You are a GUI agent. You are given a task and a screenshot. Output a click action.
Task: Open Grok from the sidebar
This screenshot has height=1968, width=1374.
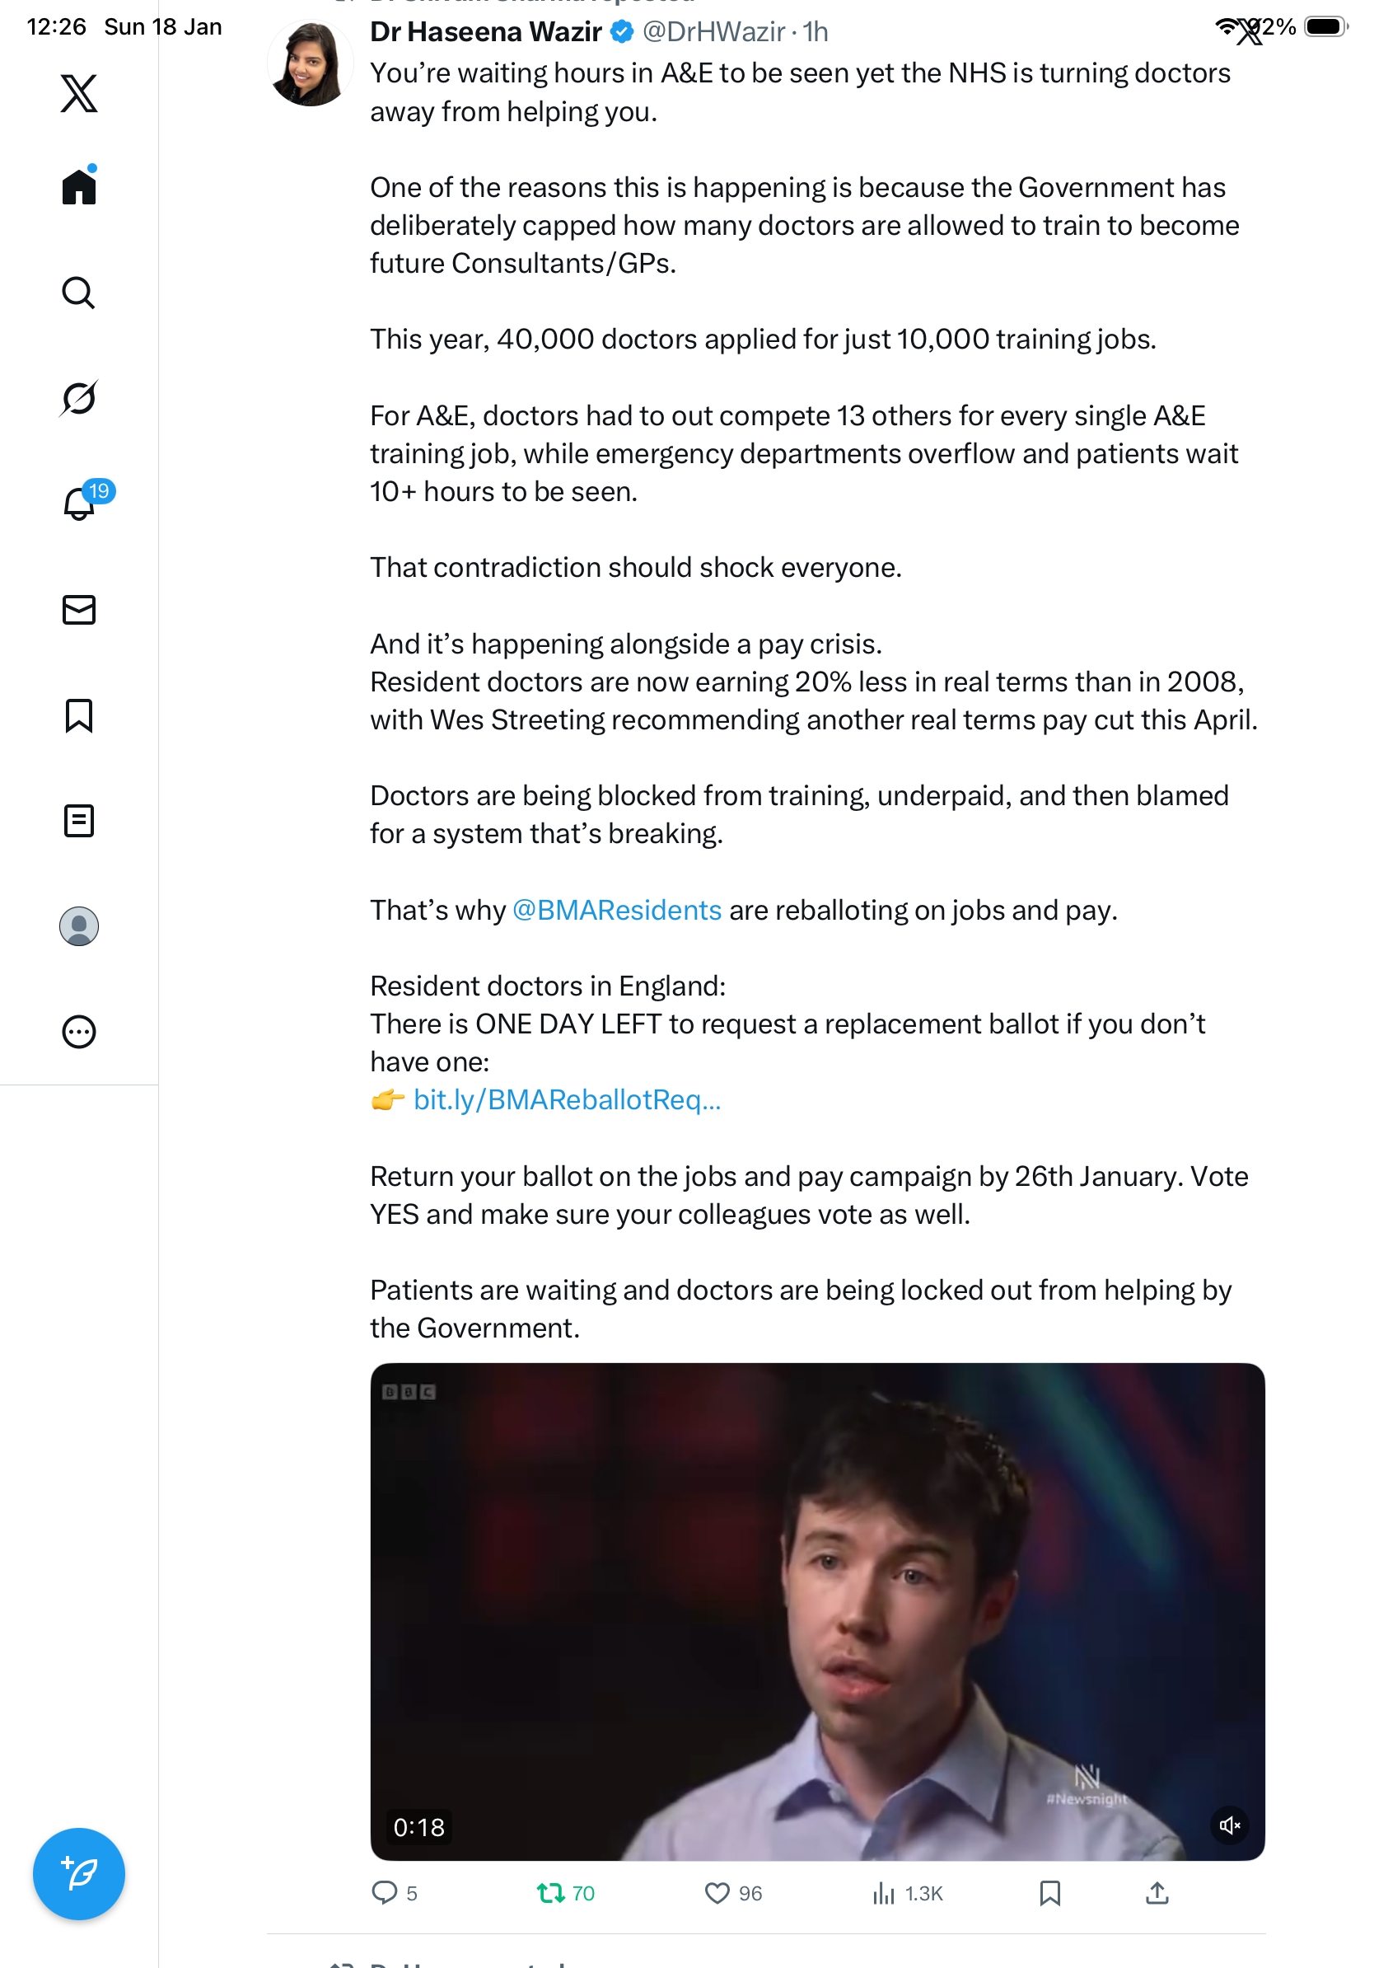(x=79, y=398)
